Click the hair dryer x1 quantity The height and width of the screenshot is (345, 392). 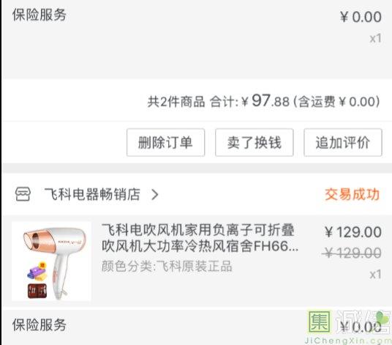pos(375,274)
